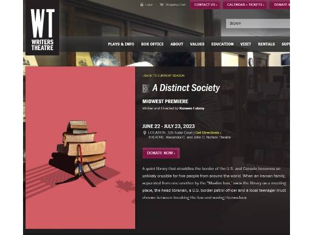Click into the Search field
The height and width of the screenshot is (235, 313).
click(x=258, y=24)
